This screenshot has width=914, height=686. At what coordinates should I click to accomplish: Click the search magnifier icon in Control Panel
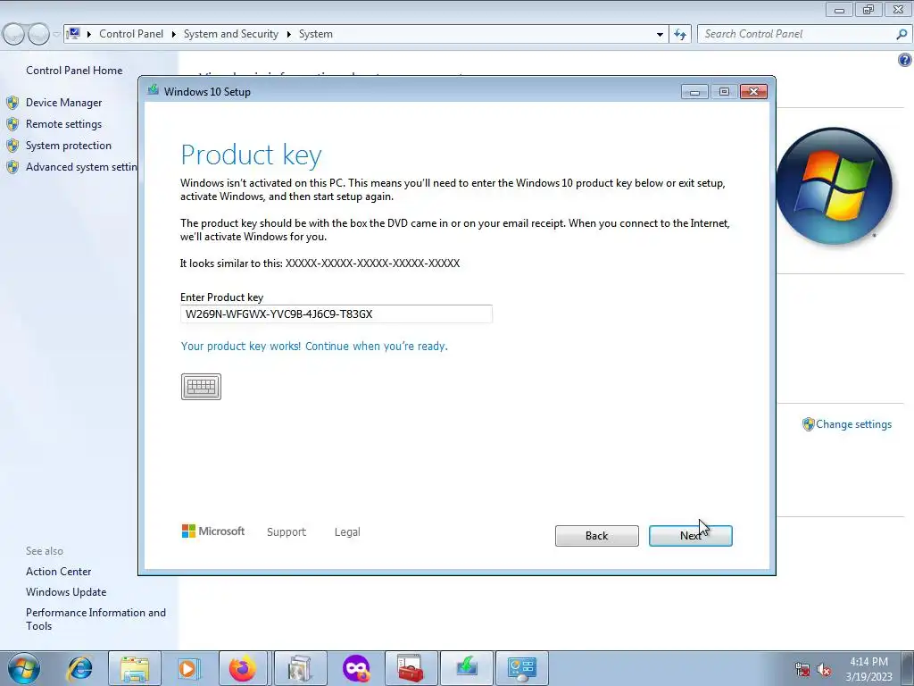902,35
